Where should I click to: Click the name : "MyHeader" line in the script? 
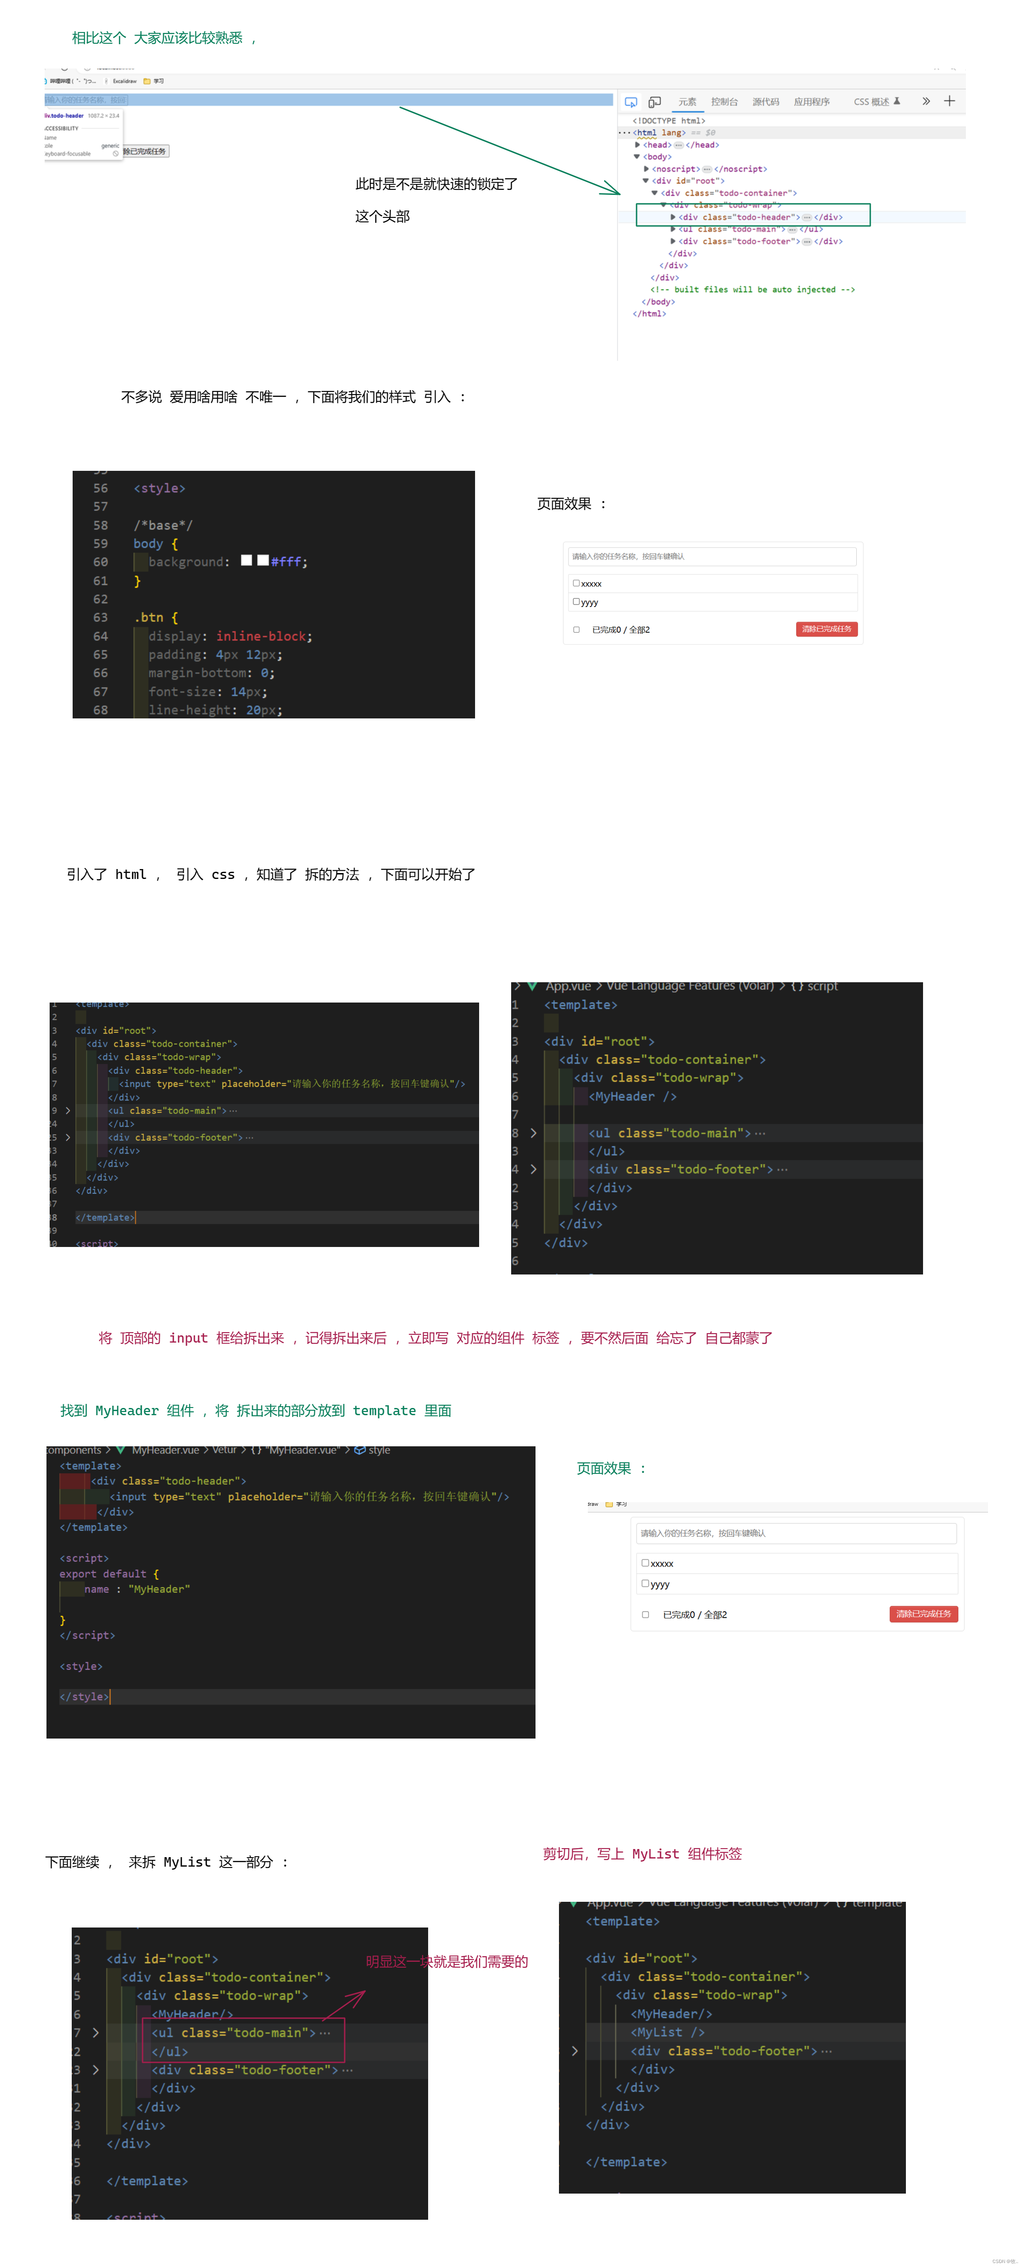(x=137, y=1589)
